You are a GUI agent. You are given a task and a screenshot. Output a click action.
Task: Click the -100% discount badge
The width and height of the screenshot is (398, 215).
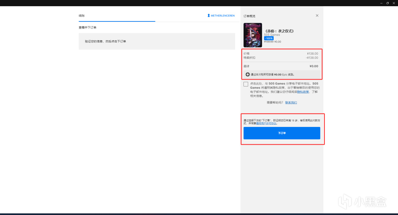tap(269, 38)
